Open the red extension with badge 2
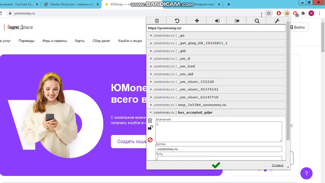The width and height of the screenshot is (325, 183). [x=295, y=13]
